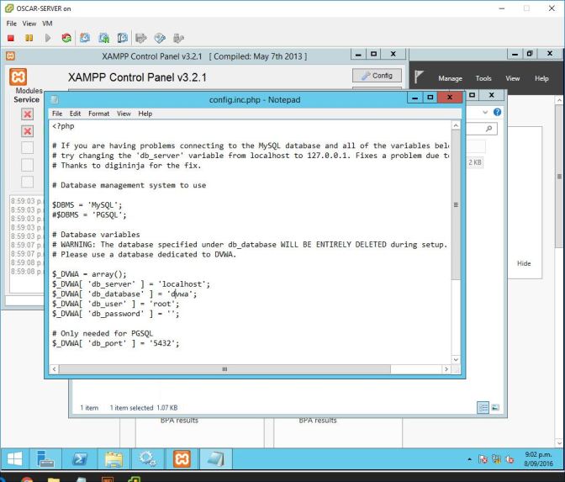Click the tray flag action center icon
This screenshot has width=565, height=482.
[483, 459]
